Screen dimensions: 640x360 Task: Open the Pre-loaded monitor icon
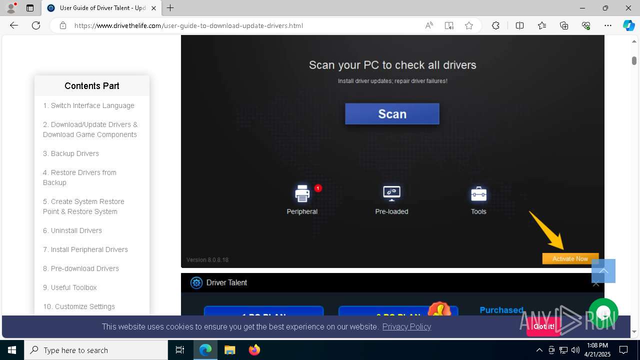coord(391,193)
